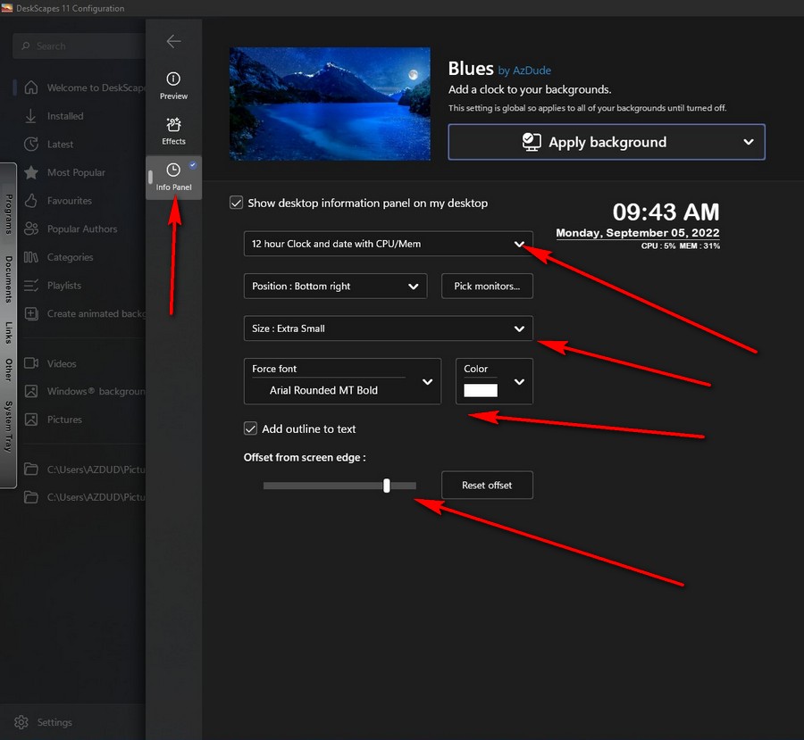Open the Position Bottom right dropdown
This screenshot has height=740, width=804.
tap(335, 286)
